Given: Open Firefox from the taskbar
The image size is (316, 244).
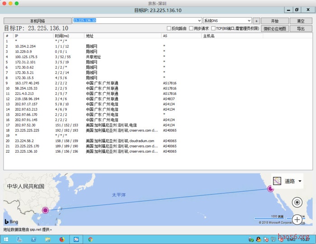Looking at the screenshot, I should tap(62, 239).
